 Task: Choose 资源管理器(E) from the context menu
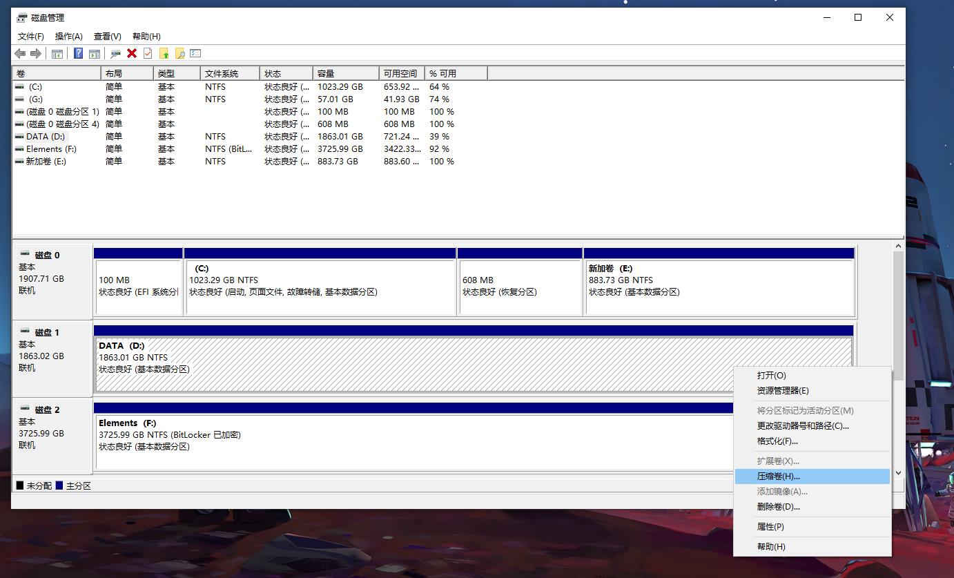coord(812,391)
